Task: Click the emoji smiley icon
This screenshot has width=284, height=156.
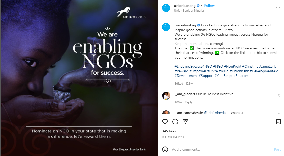Action: pyautogui.click(x=165, y=149)
